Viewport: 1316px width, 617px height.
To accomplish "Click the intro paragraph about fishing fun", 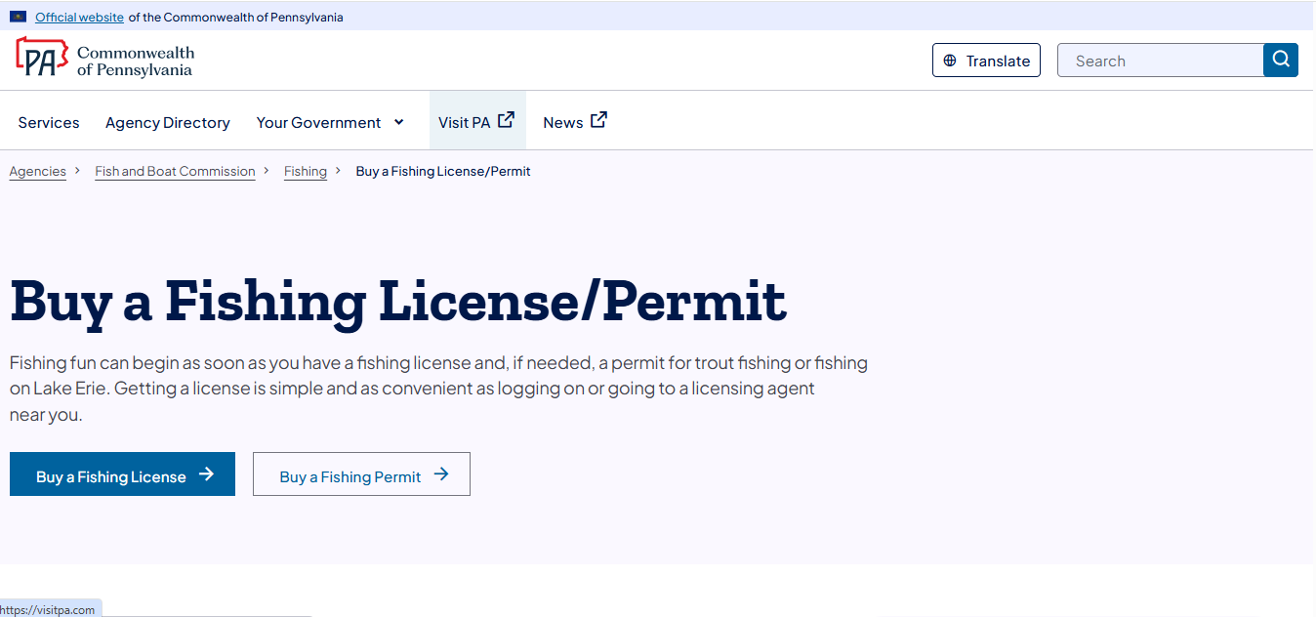I will coord(438,389).
